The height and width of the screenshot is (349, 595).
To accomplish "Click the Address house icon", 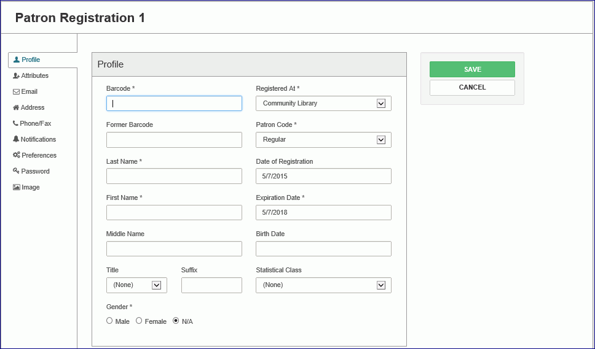I will [17, 108].
